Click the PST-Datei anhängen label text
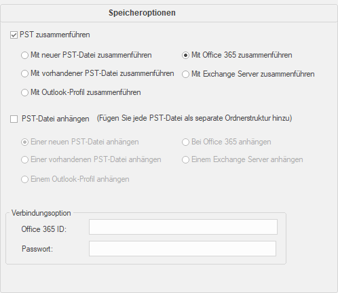The image size is (338, 293). tap(56, 119)
